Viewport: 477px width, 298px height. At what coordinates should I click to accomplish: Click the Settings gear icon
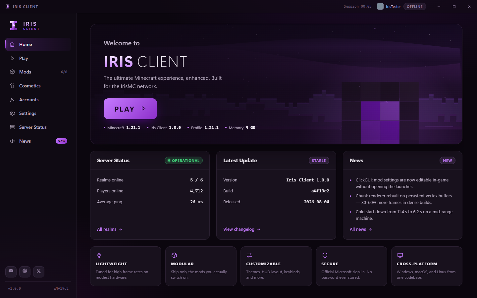point(12,113)
